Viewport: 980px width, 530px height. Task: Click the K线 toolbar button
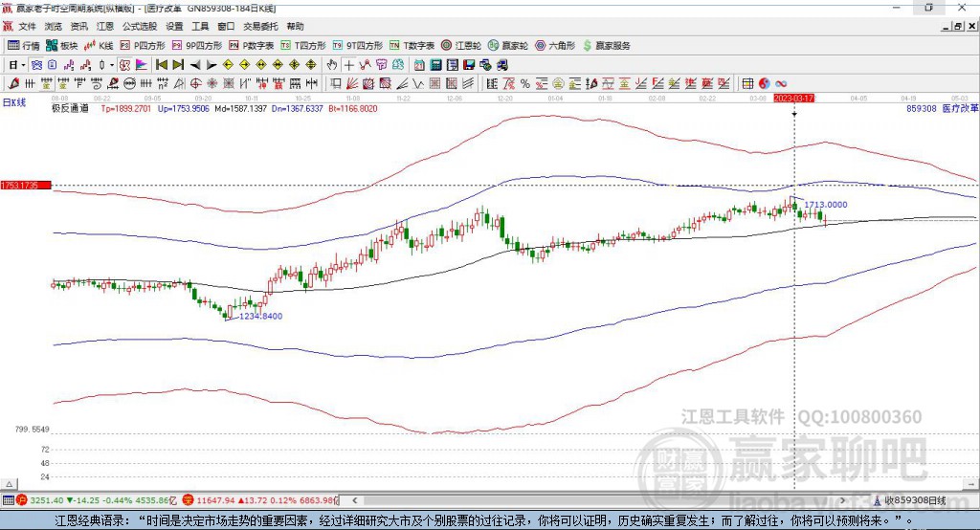pyautogui.click(x=99, y=46)
